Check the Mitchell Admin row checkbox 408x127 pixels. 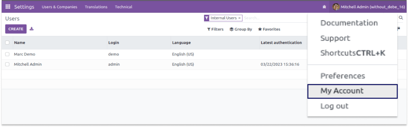click(7, 64)
